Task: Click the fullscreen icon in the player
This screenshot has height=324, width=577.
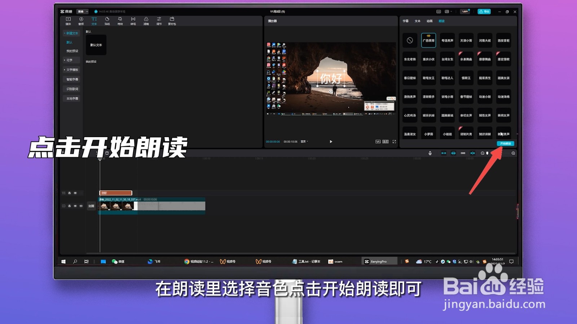Action: click(x=395, y=141)
